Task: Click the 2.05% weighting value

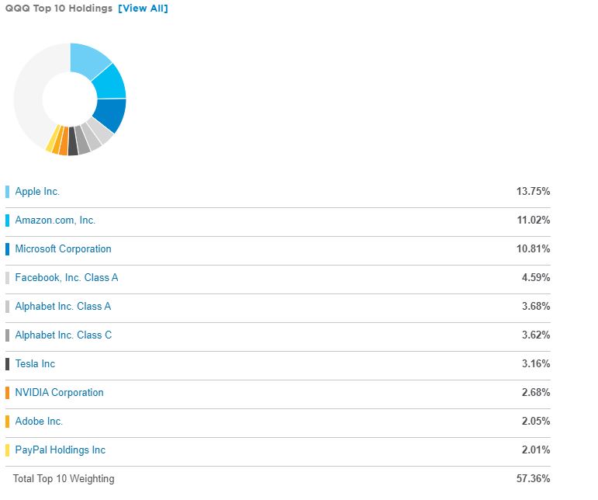Action: tap(536, 421)
